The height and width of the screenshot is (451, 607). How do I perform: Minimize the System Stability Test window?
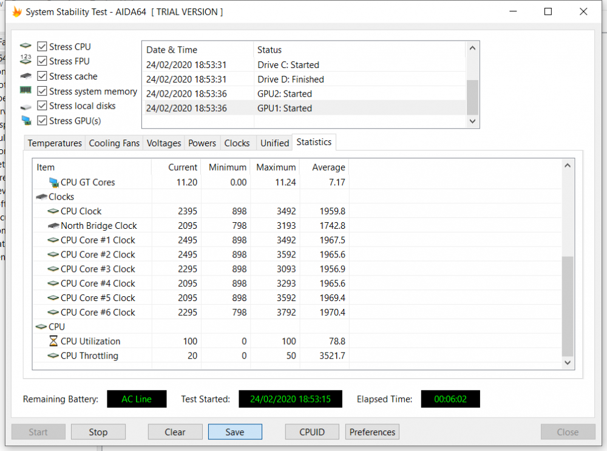(x=514, y=12)
